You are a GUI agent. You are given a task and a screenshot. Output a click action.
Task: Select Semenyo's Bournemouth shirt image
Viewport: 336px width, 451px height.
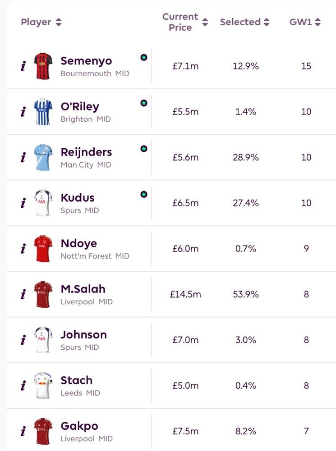point(43,66)
